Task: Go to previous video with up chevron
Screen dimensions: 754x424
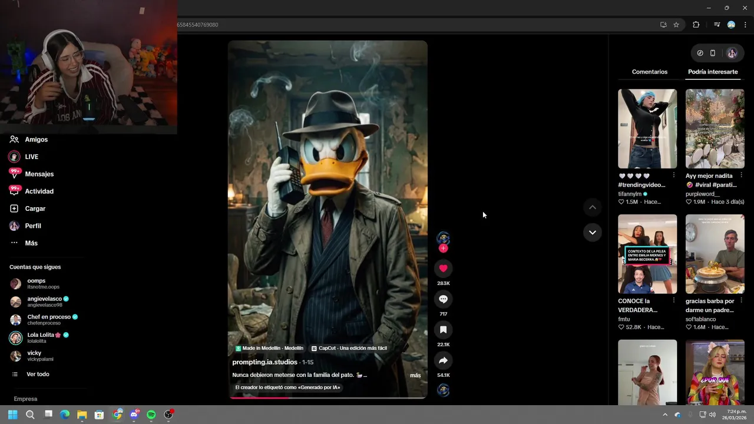Action: pyautogui.click(x=593, y=207)
